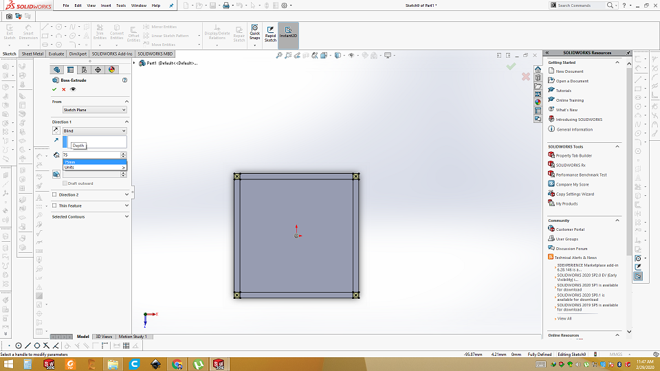Cancel the Boss-Extrude with red X
660x371 pixels.
click(64, 89)
